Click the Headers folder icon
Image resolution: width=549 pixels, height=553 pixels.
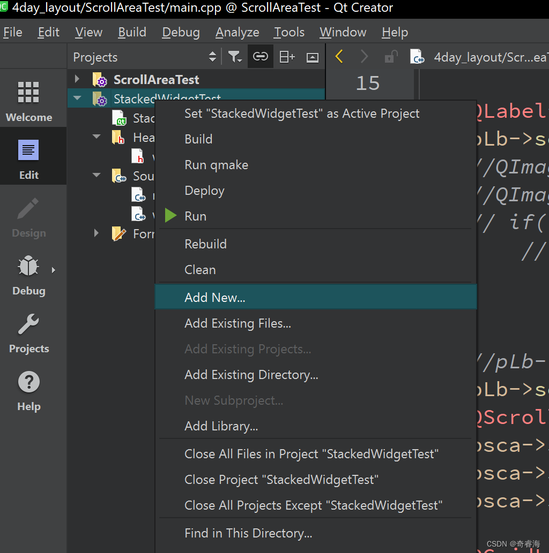click(x=118, y=137)
